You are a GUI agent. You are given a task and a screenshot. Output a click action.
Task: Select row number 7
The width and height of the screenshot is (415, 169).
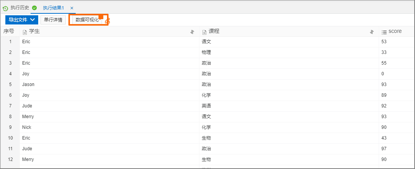pyautogui.click(x=10, y=106)
